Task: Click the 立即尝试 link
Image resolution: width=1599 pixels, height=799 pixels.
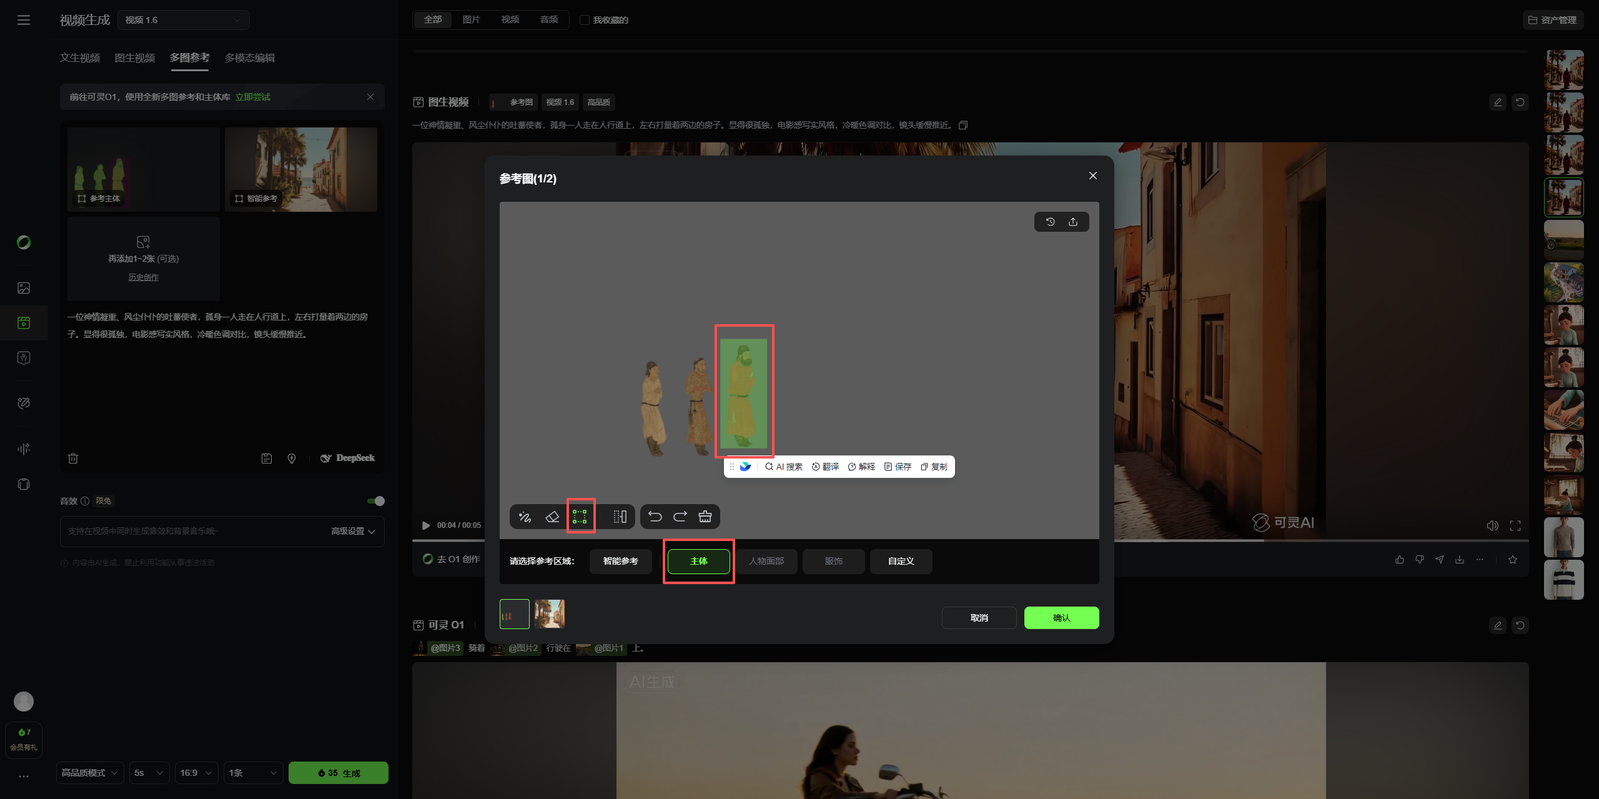Action: click(x=253, y=97)
